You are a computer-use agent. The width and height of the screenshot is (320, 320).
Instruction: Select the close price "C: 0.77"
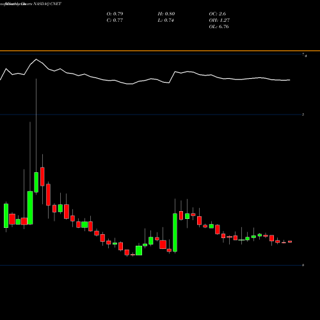[115, 20]
